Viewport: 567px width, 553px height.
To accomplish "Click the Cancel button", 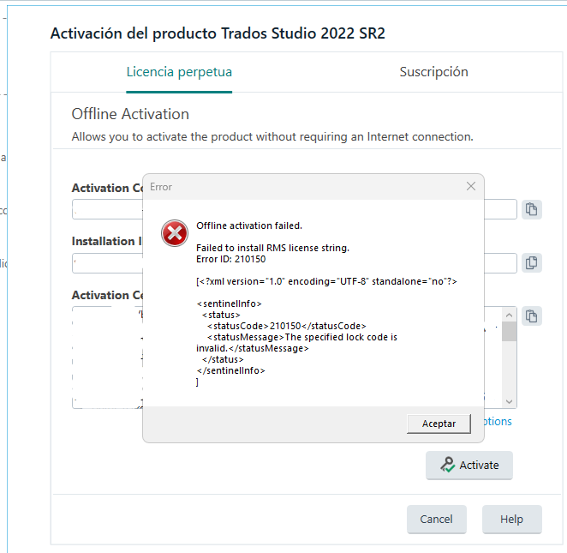I will coord(437,519).
